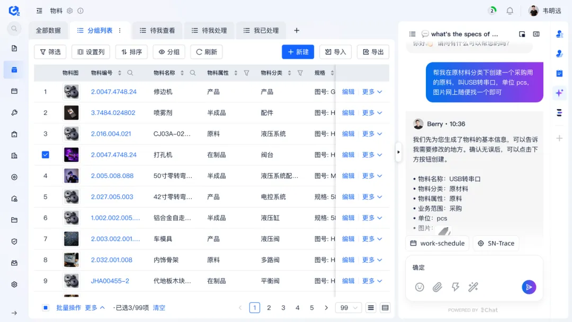
Task: Send the chat message
Action: 529,287
